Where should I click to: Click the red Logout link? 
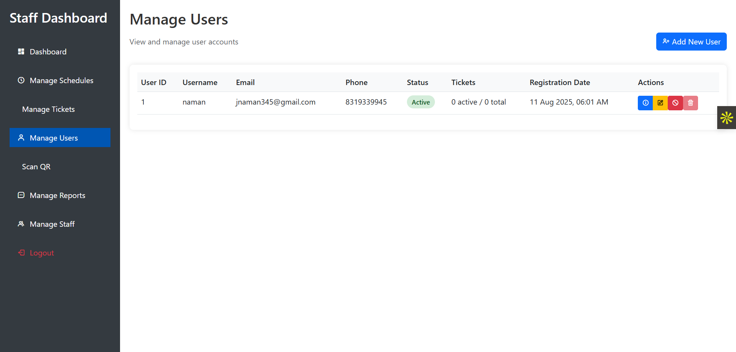(x=60, y=253)
